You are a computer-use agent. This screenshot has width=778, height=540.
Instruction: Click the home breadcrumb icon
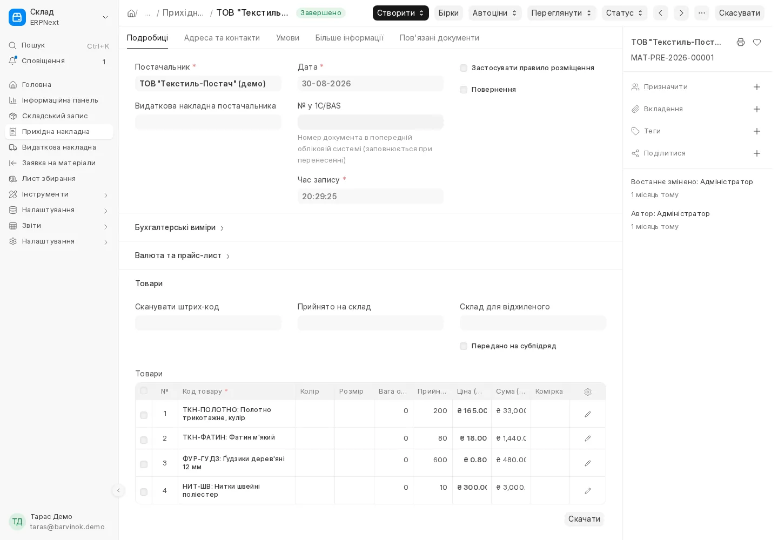click(131, 13)
